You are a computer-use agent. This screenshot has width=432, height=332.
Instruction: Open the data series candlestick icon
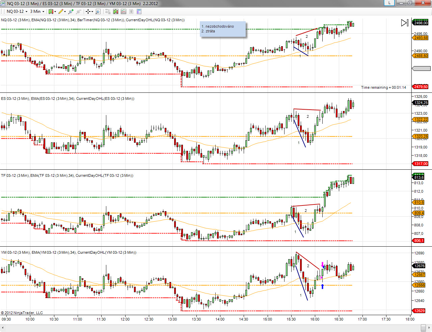pos(116,11)
